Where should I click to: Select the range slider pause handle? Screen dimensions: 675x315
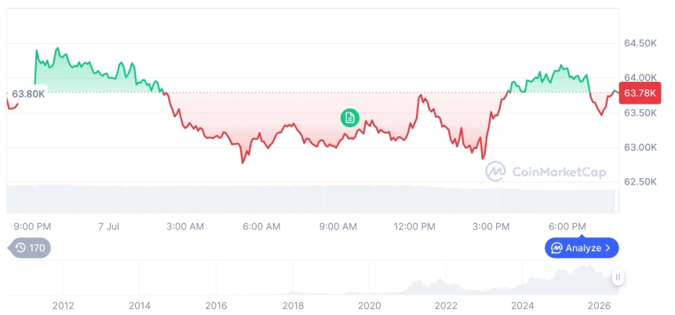click(618, 277)
